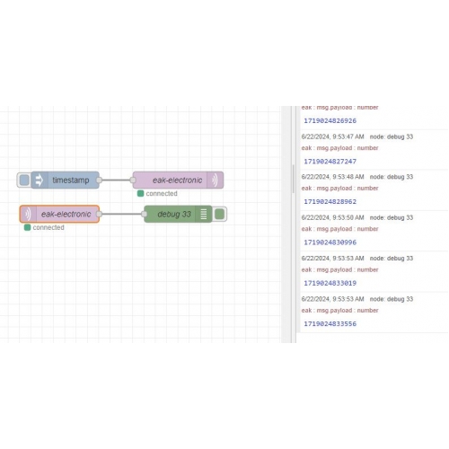Click the MQTT out node wave icon
The image size is (449, 449).
pyautogui.click(x=215, y=180)
